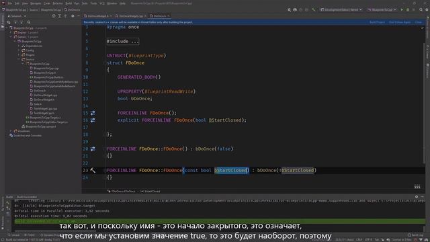Collapse the Games project node
430x242 pixels.
(11, 37)
